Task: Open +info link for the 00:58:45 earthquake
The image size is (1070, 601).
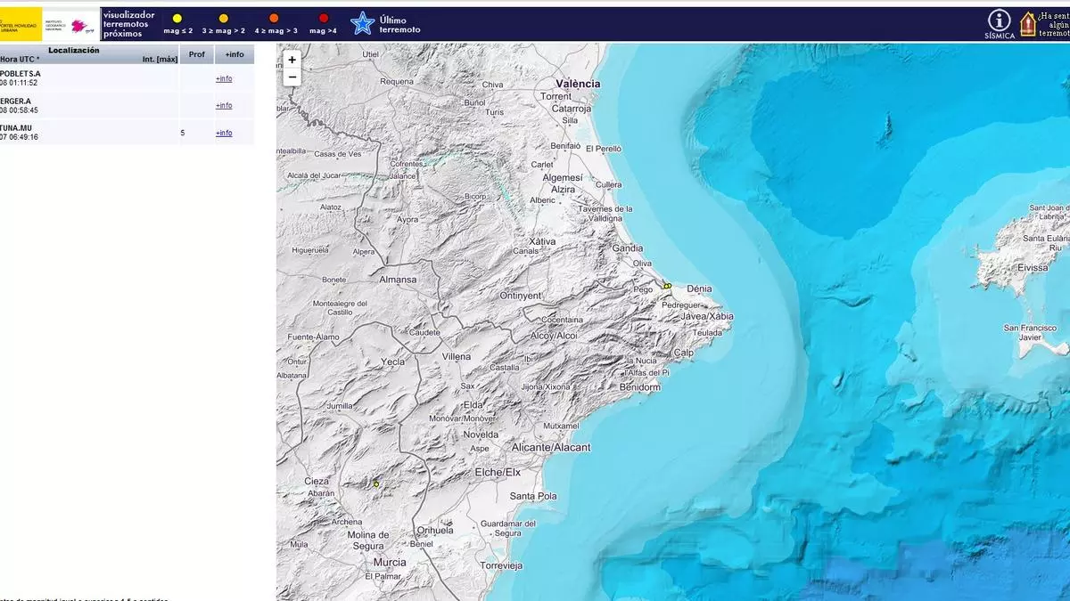Action: [x=224, y=105]
